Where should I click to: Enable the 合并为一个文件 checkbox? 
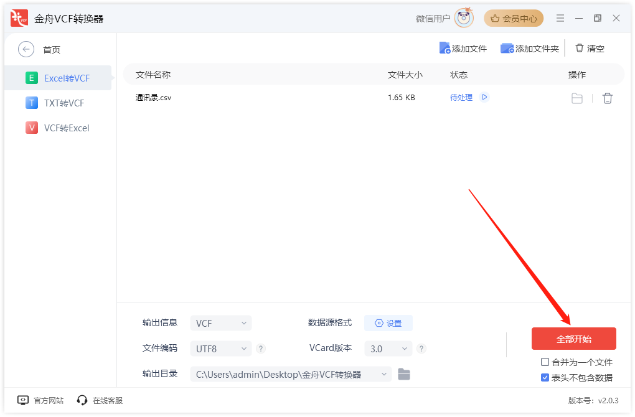[545, 362]
